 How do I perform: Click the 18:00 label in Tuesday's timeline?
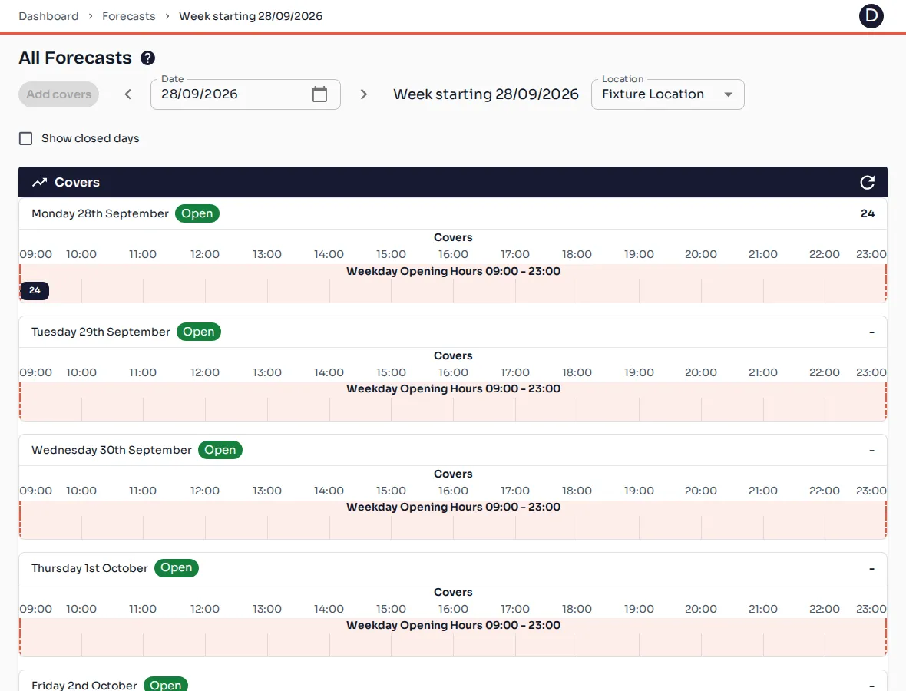click(577, 372)
